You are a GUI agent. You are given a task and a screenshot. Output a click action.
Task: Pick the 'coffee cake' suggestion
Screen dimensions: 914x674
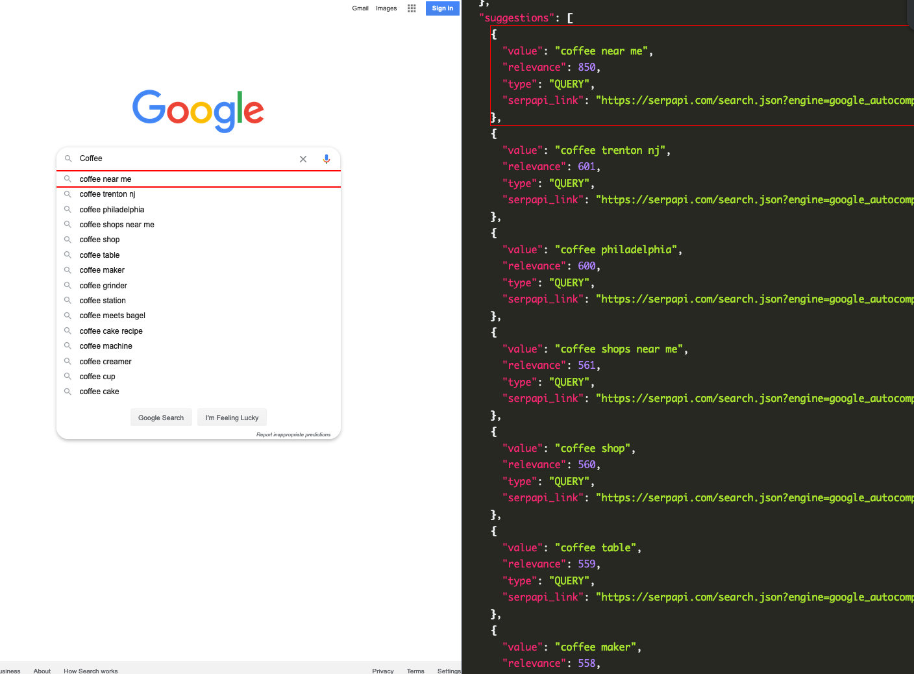pos(199,392)
